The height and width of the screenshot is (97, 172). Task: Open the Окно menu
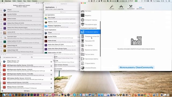coord(29,1)
